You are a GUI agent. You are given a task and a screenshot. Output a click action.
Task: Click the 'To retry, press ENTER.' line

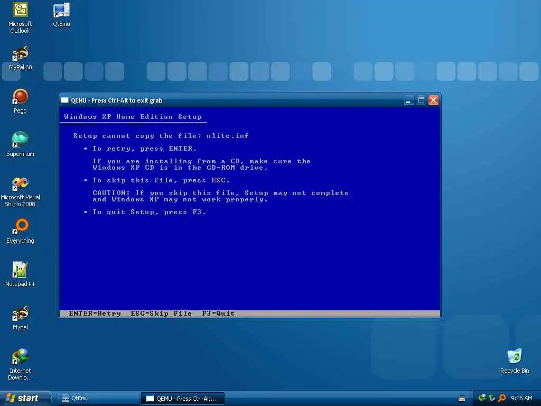144,149
